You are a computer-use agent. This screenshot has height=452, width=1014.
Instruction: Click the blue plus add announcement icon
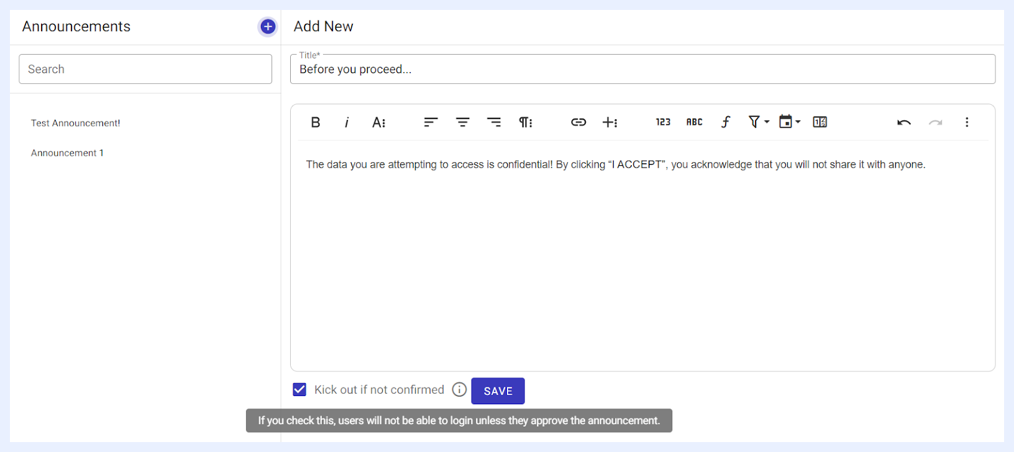click(268, 27)
